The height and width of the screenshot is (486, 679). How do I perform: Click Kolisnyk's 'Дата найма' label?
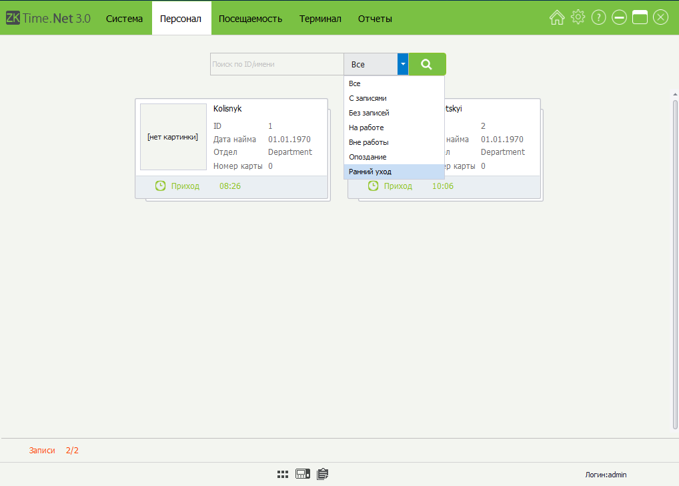tap(235, 140)
